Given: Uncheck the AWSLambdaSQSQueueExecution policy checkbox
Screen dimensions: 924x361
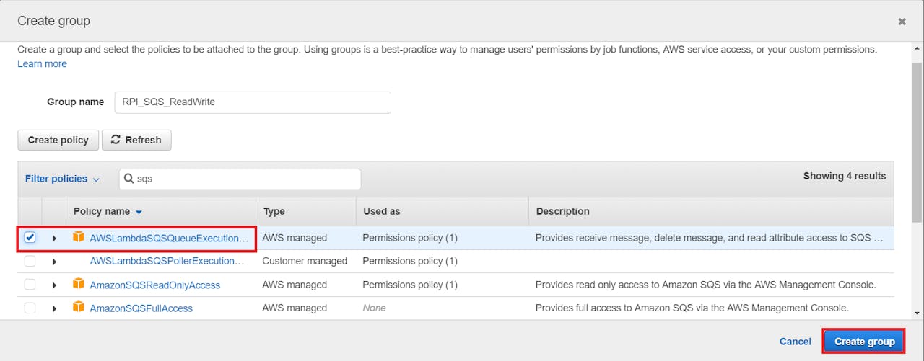Looking at the screenshot, I should tap(30, 238).
